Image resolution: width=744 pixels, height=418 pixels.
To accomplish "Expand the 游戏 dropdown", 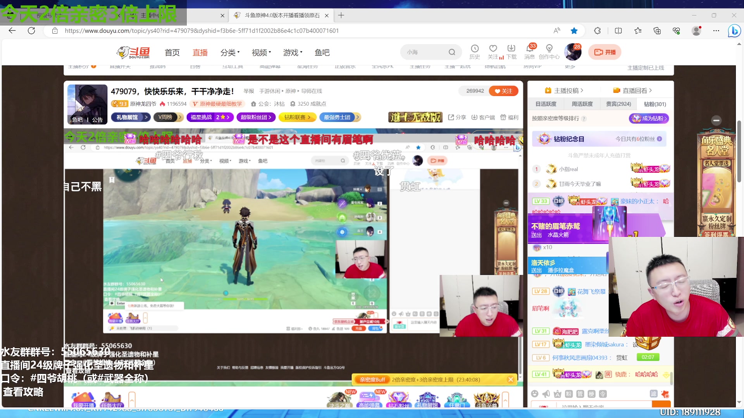I will tap(292, 52).
